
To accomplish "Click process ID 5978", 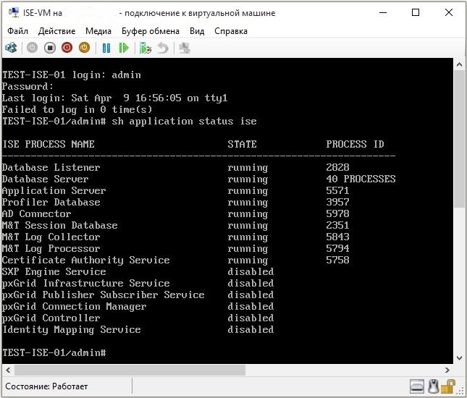I will [x=337, y=213].
